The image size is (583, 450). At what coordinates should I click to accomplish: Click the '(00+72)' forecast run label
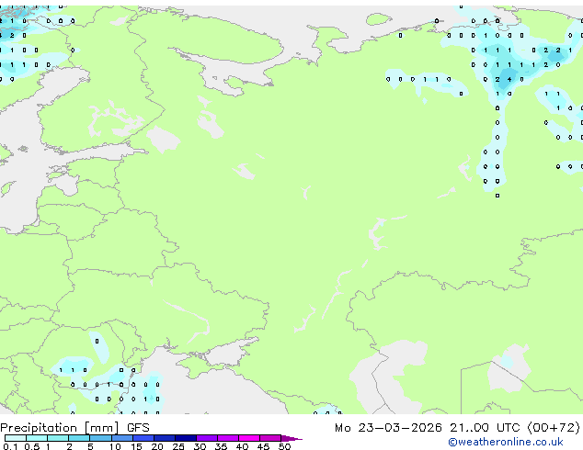click(x=554, y=428)
